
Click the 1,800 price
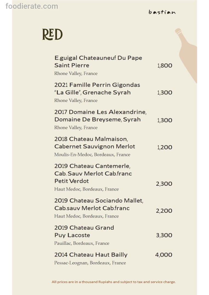point(165,66)
